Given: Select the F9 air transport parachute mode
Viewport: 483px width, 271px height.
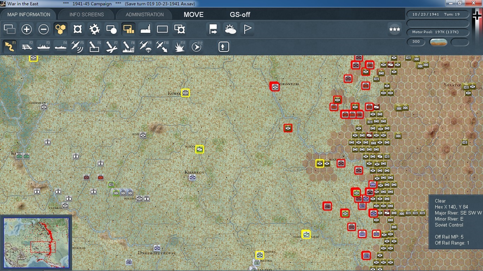Looking at the screenshot, I should coord(145,47).
